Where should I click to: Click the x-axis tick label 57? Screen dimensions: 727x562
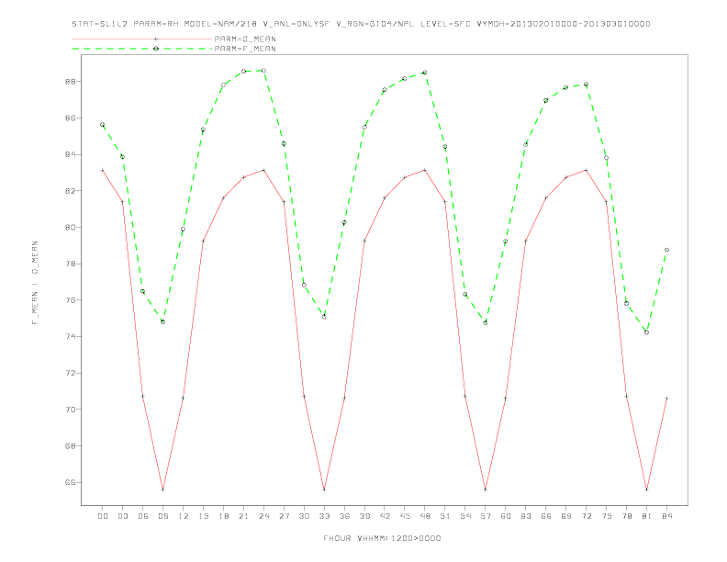[x=486, y=516]
